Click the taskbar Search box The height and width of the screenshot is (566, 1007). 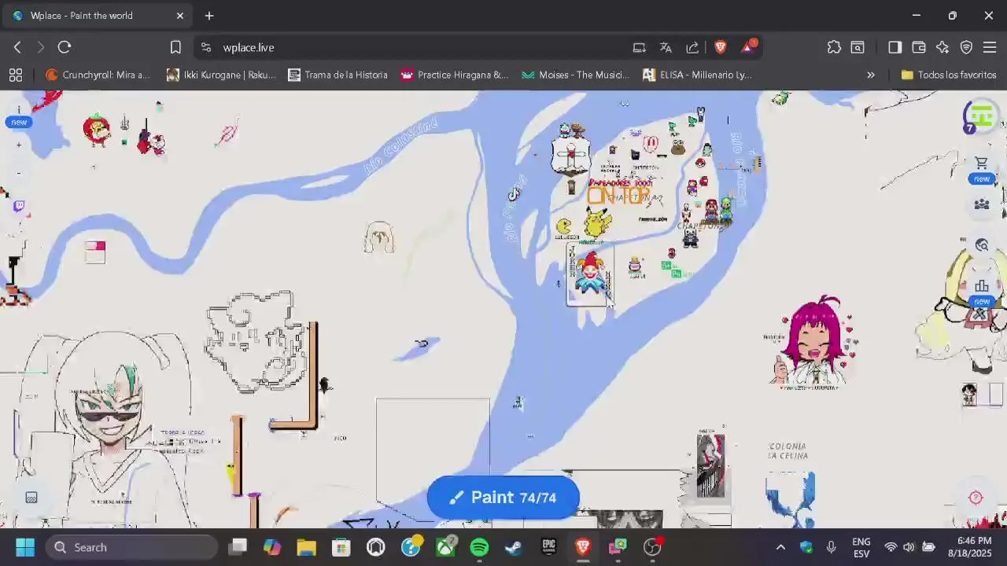pyautogui.click(x=132, y=547)
